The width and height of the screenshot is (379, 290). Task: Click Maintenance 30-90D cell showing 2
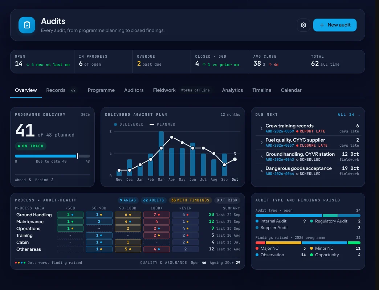[99, 222]
